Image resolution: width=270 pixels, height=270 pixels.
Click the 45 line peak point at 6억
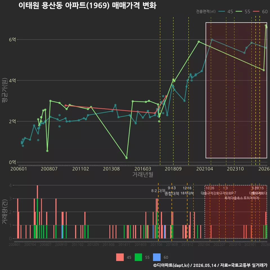[212, 40]
